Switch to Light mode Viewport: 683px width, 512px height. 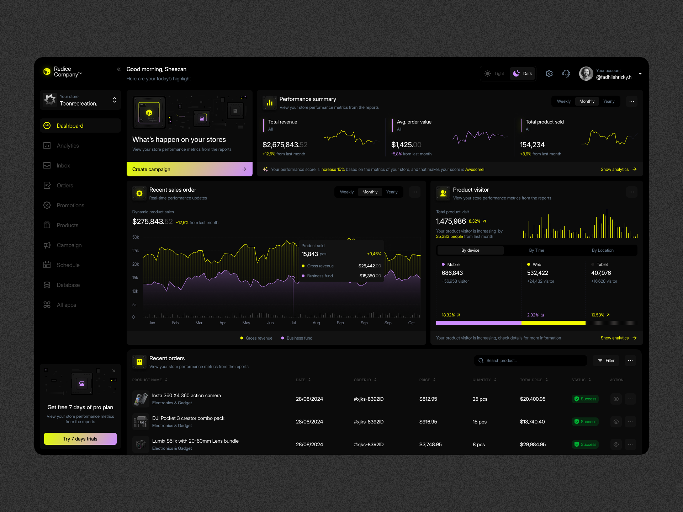coord(494,73)
